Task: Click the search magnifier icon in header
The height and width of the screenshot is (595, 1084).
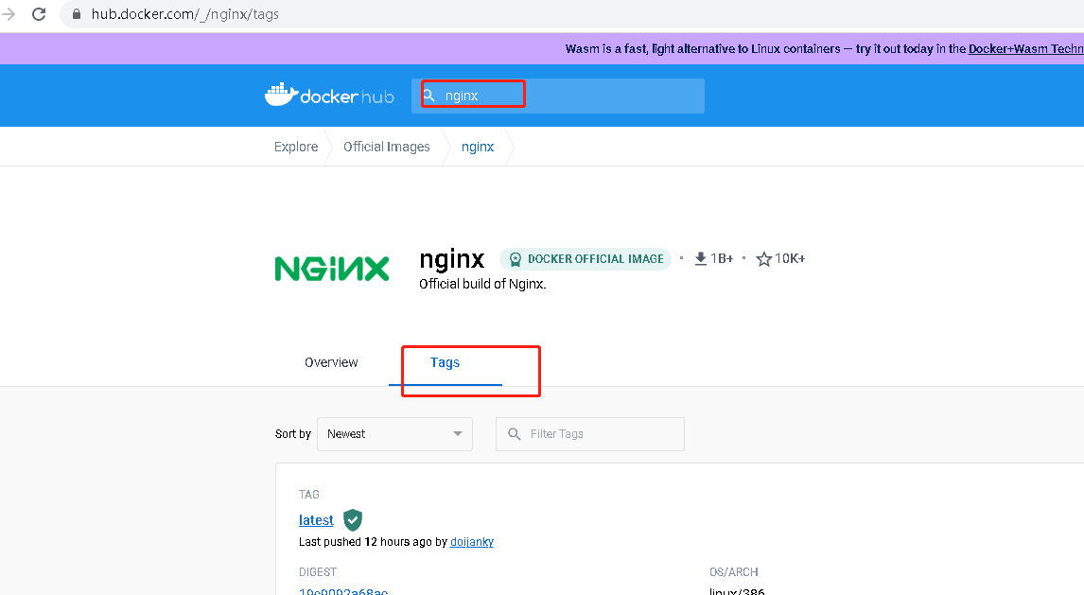Action: [429, 96]
